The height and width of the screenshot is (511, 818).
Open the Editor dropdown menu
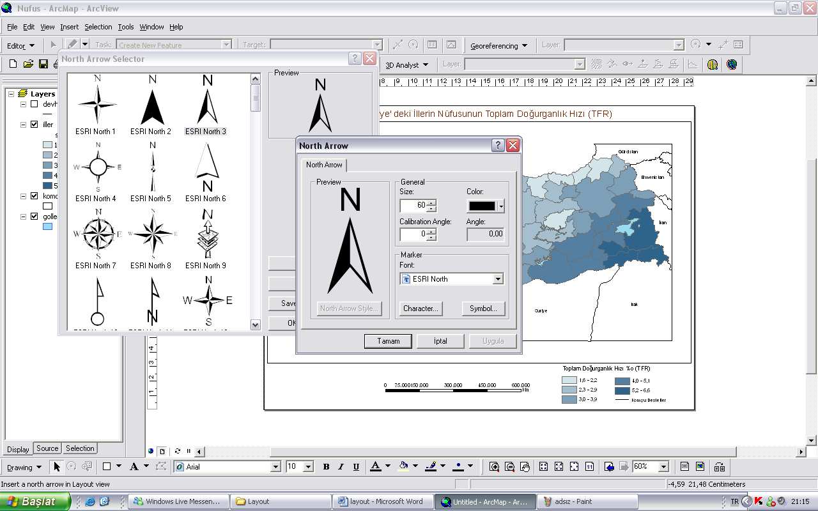pos(20,46)
